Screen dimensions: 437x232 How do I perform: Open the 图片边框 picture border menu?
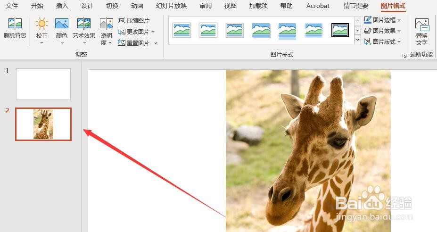(382, 20)
